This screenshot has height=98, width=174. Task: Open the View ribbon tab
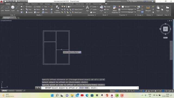pyautogui.click(x=41, y=4)
